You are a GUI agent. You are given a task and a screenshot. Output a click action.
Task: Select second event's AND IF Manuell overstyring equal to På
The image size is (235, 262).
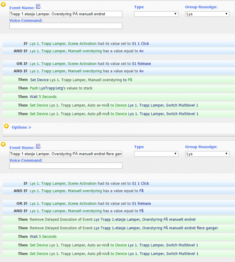tap(119, 191)
